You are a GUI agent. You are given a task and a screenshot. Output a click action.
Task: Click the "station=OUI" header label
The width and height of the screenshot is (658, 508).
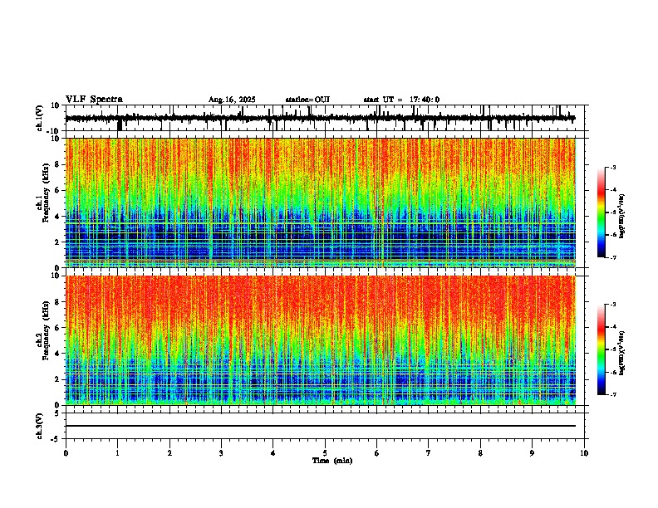pos(307,100)
